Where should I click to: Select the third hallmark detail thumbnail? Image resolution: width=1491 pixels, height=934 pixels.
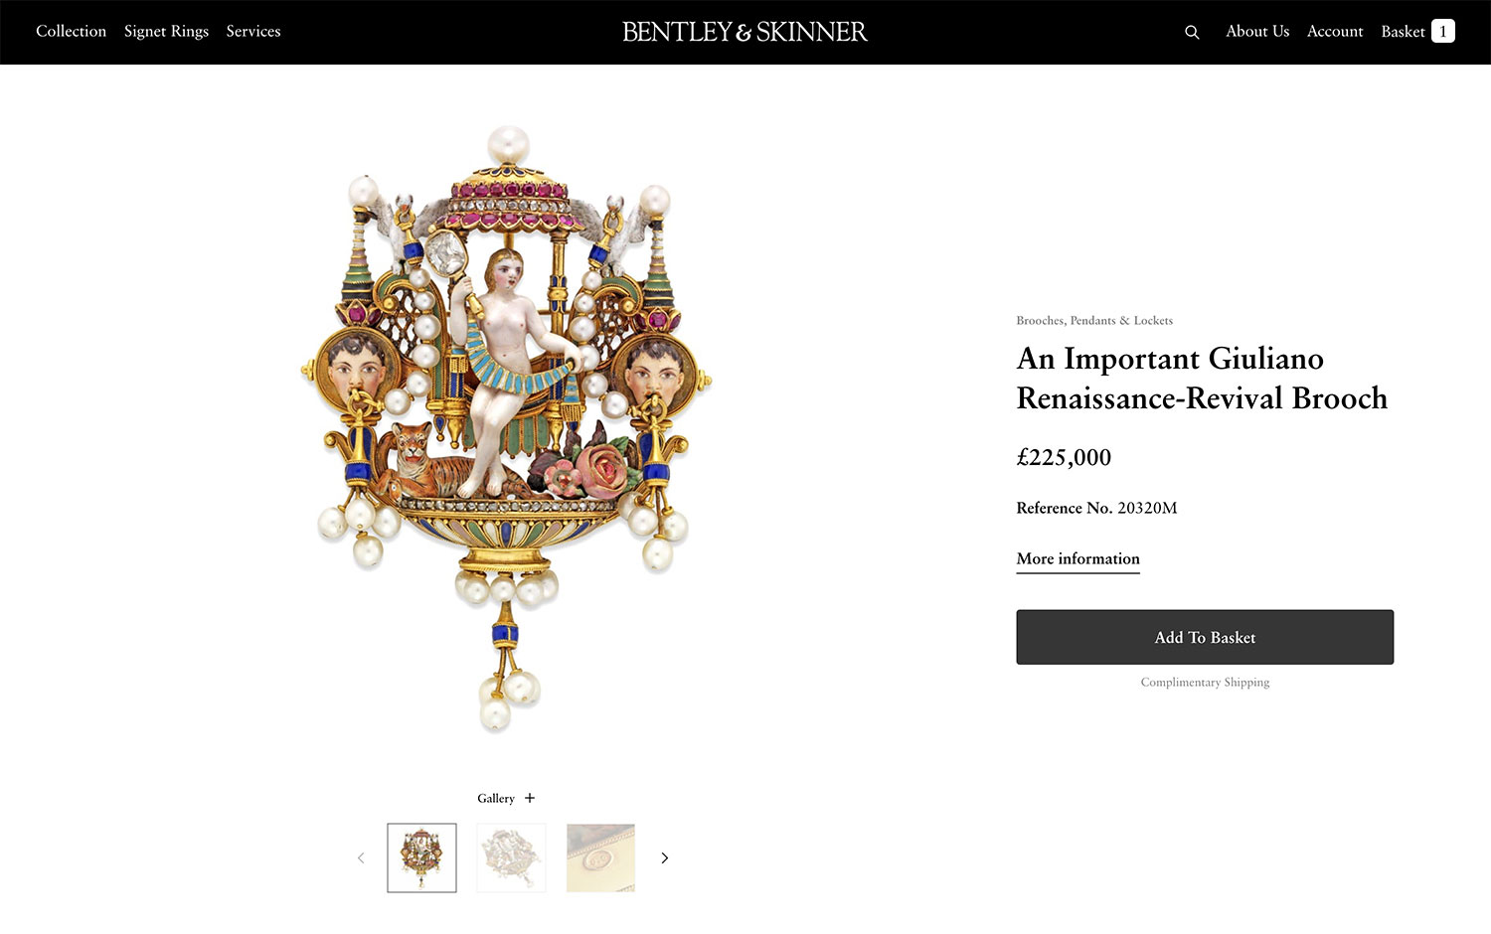[600, 857]
